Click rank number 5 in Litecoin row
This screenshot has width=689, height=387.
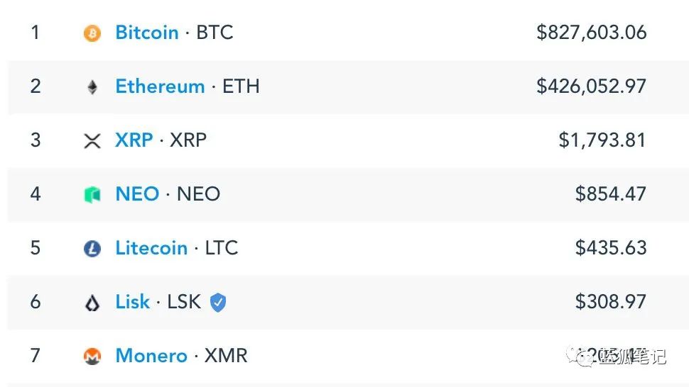click(36, 248)
